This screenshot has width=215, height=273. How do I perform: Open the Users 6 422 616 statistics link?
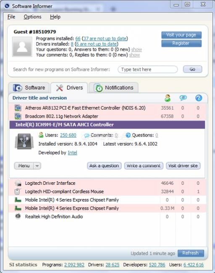(194, 265)
